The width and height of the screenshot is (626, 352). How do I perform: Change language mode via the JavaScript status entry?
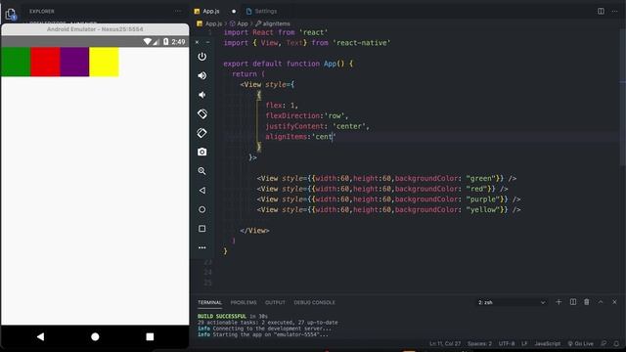click(548, 343)
